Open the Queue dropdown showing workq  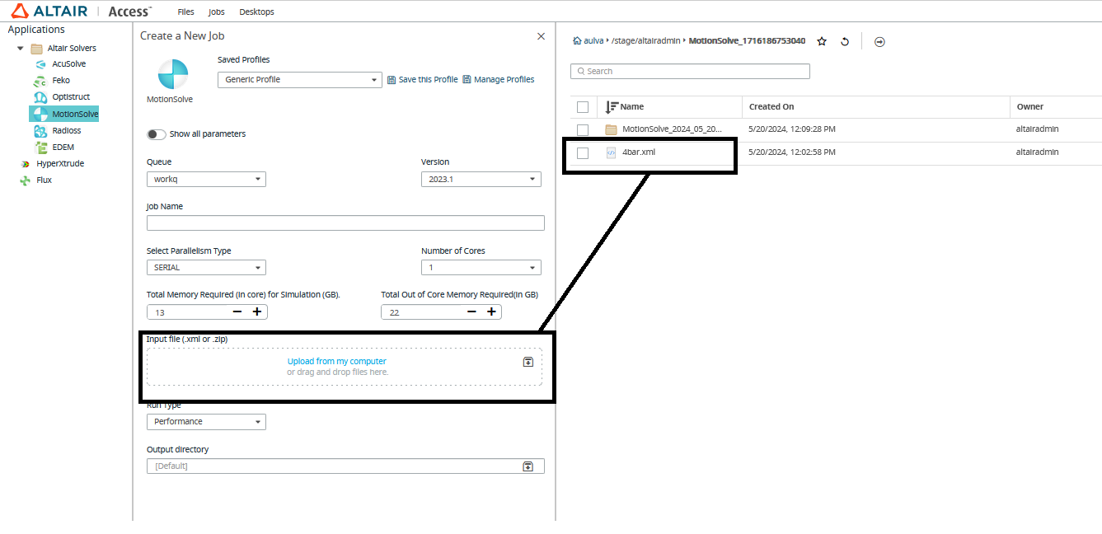tap(206, 179)
